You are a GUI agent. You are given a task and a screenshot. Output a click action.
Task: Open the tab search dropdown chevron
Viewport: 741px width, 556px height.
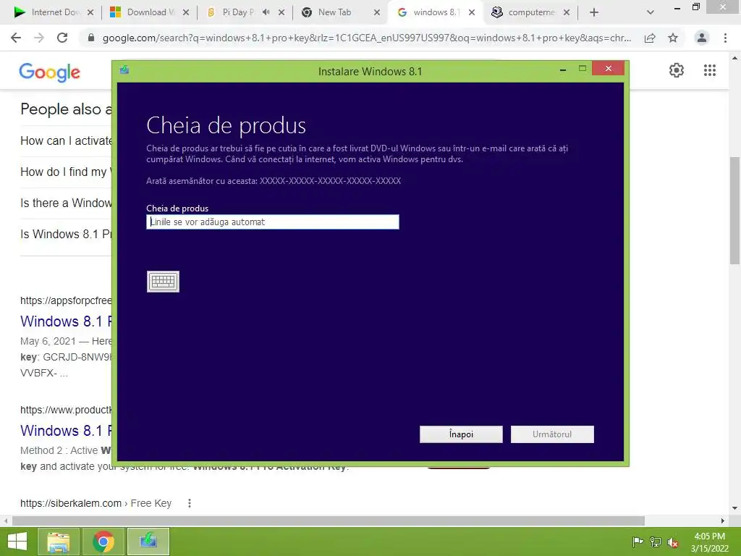651,13
